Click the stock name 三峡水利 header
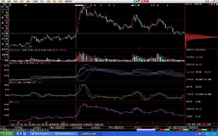The width and height of the screenshot is (218, 136). (198, 4)
